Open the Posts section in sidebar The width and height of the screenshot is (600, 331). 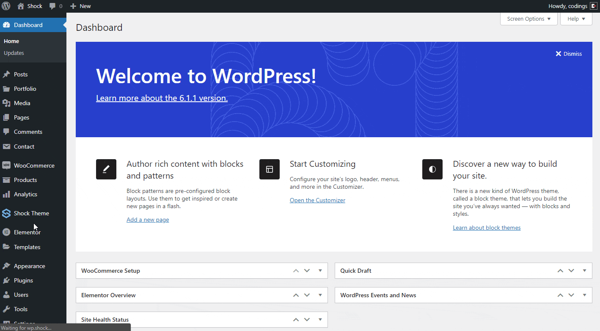click(x=20, y=74)
